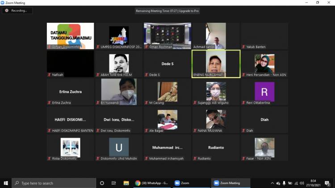Image resolution: width=335 pixels, height=188 pixels.
Task: Open Task View on the taskbar
Action: [114, 183]
